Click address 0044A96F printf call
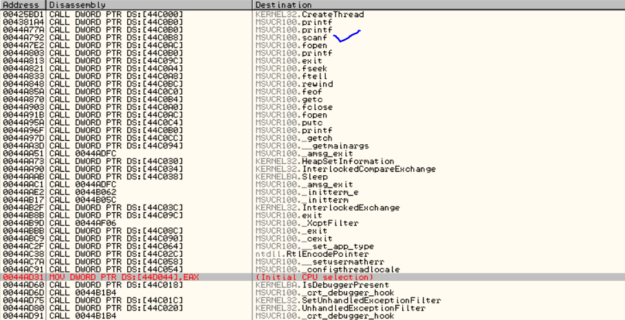The height and width of the screenshot is (320, 625). 22,130
